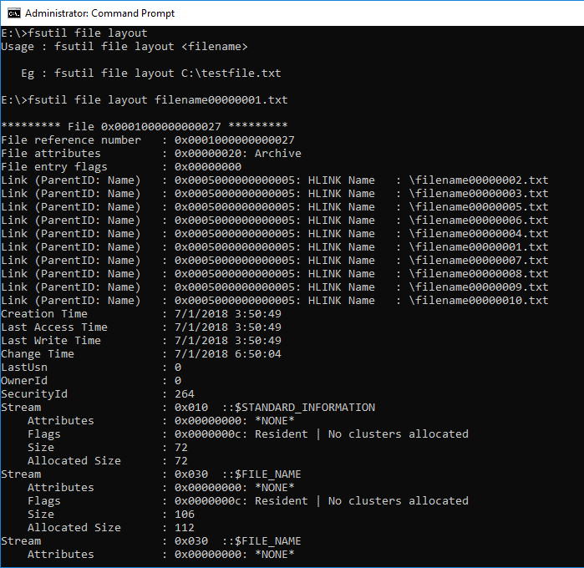The height and width of the screenshot is (568, 584).
Task: Click the 'File reference number' row
Action: tap(148, 140)
